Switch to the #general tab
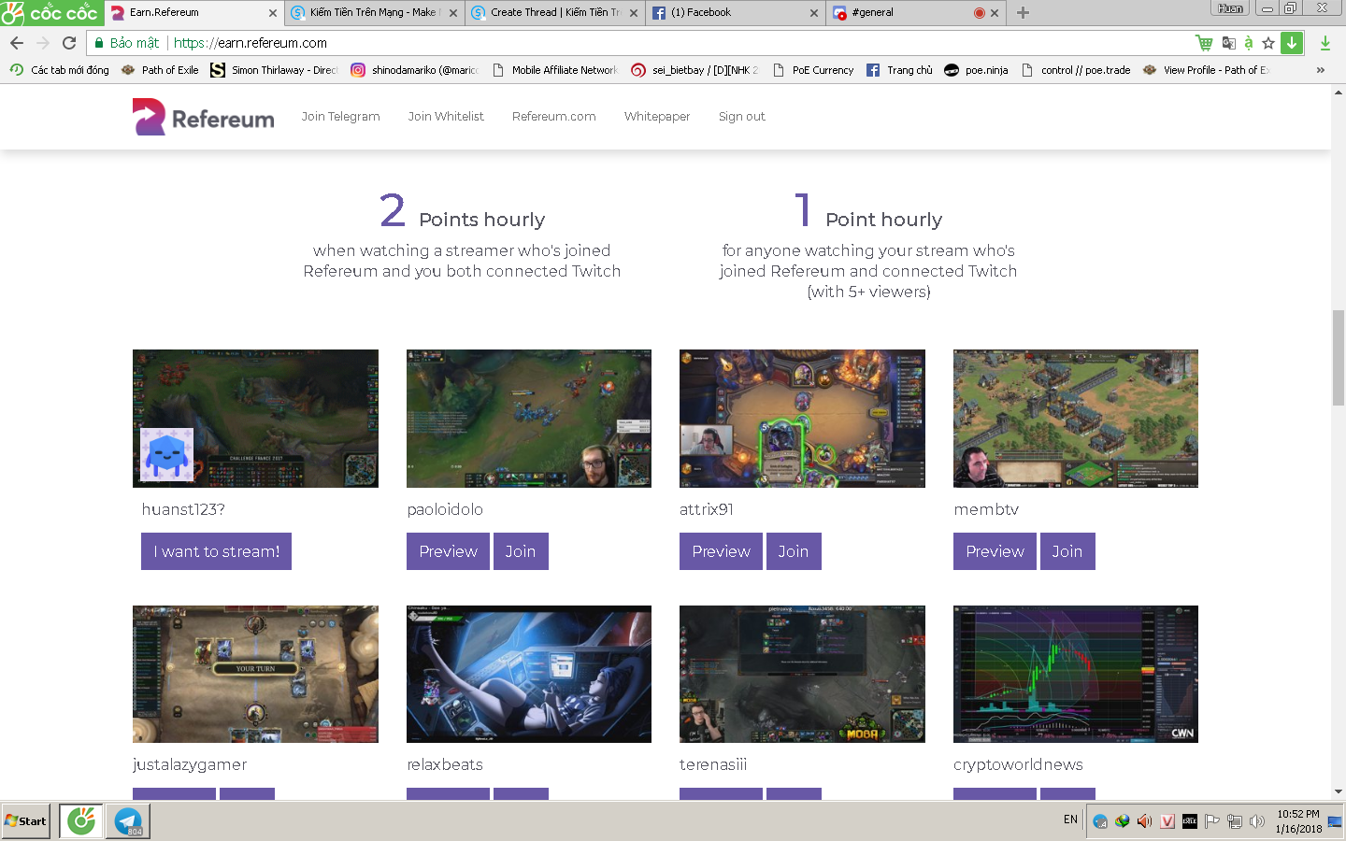Screen dimensions: 1346x841 pyautogui.click(x=915, y=13)
